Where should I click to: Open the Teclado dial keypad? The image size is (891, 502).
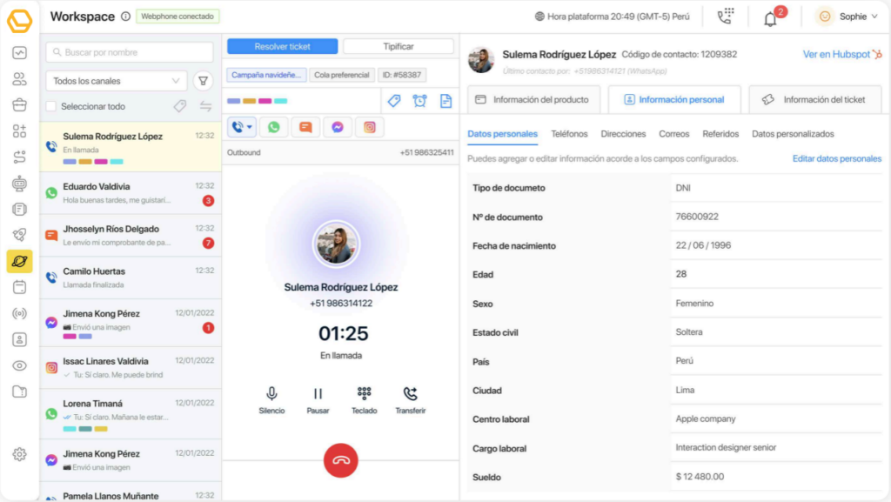[364, 394]
